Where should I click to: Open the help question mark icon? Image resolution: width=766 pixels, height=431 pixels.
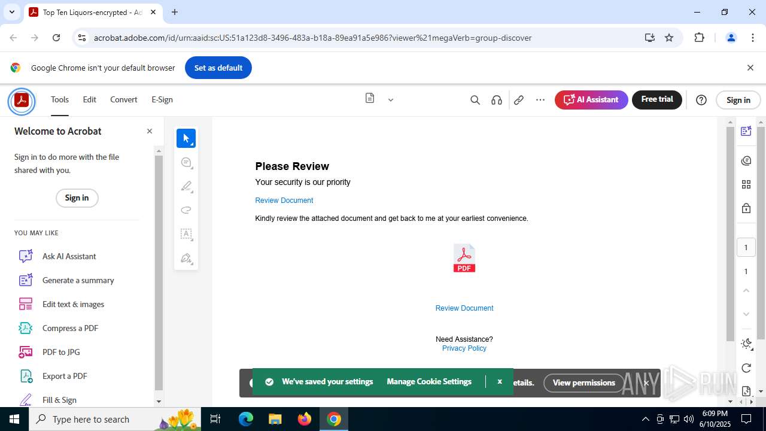coord(701,100)
